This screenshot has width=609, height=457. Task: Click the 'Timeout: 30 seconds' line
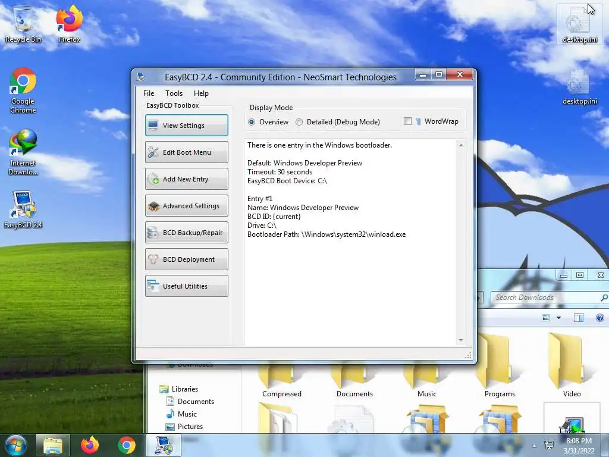(280, 172)
